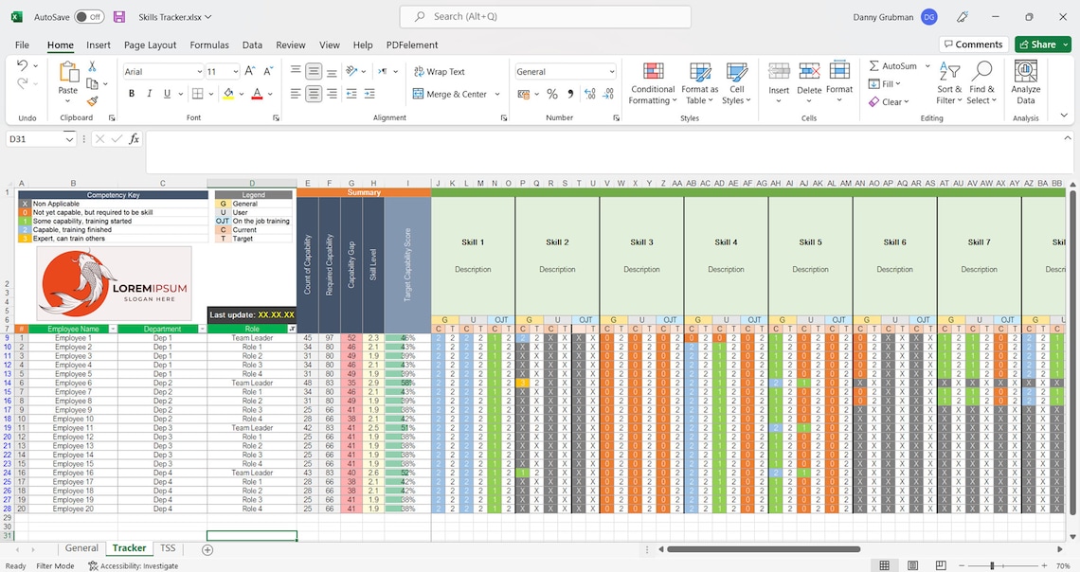Apply the Percent Style format
The image size is (1080, 572).
pos(550,93)
